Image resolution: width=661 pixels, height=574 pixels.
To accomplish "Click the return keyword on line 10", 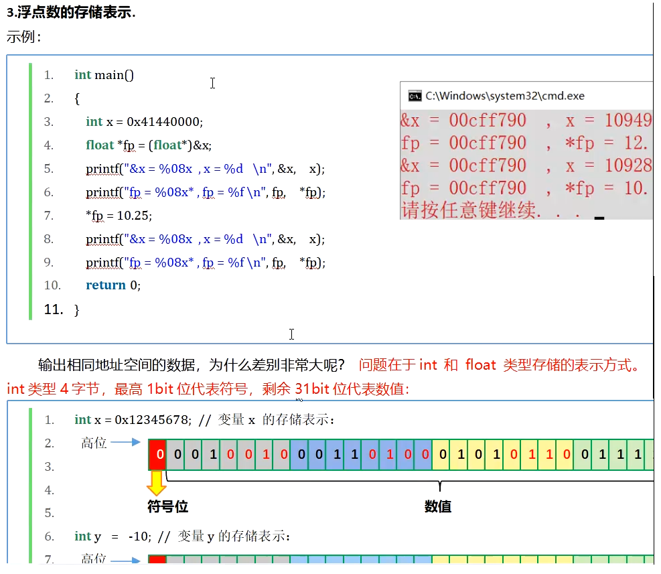I will 104,285.
